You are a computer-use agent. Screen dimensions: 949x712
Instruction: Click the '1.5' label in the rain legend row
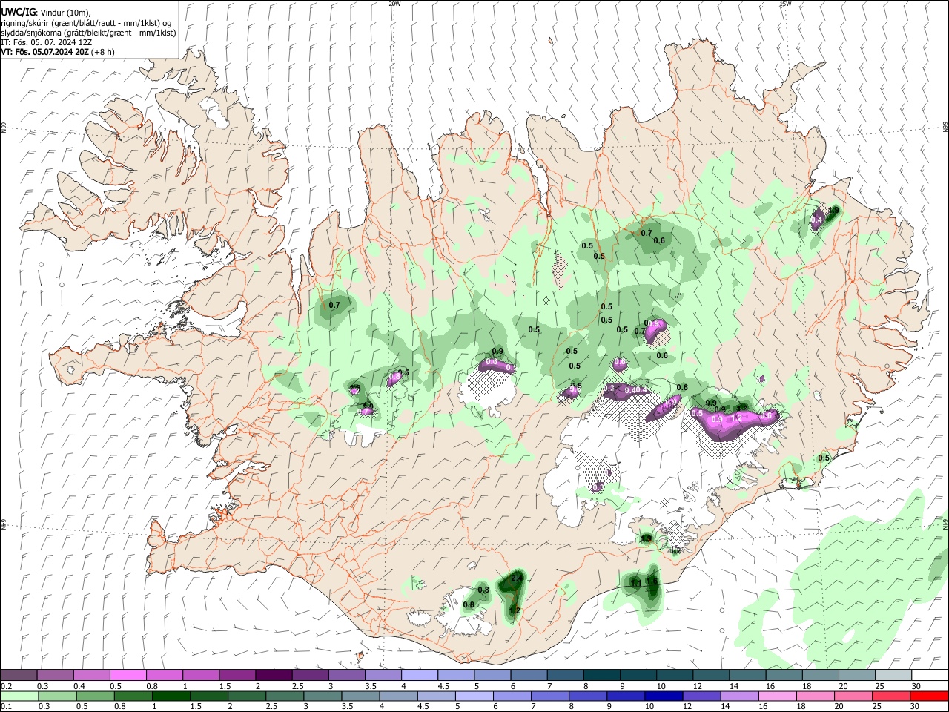point(196,707)
